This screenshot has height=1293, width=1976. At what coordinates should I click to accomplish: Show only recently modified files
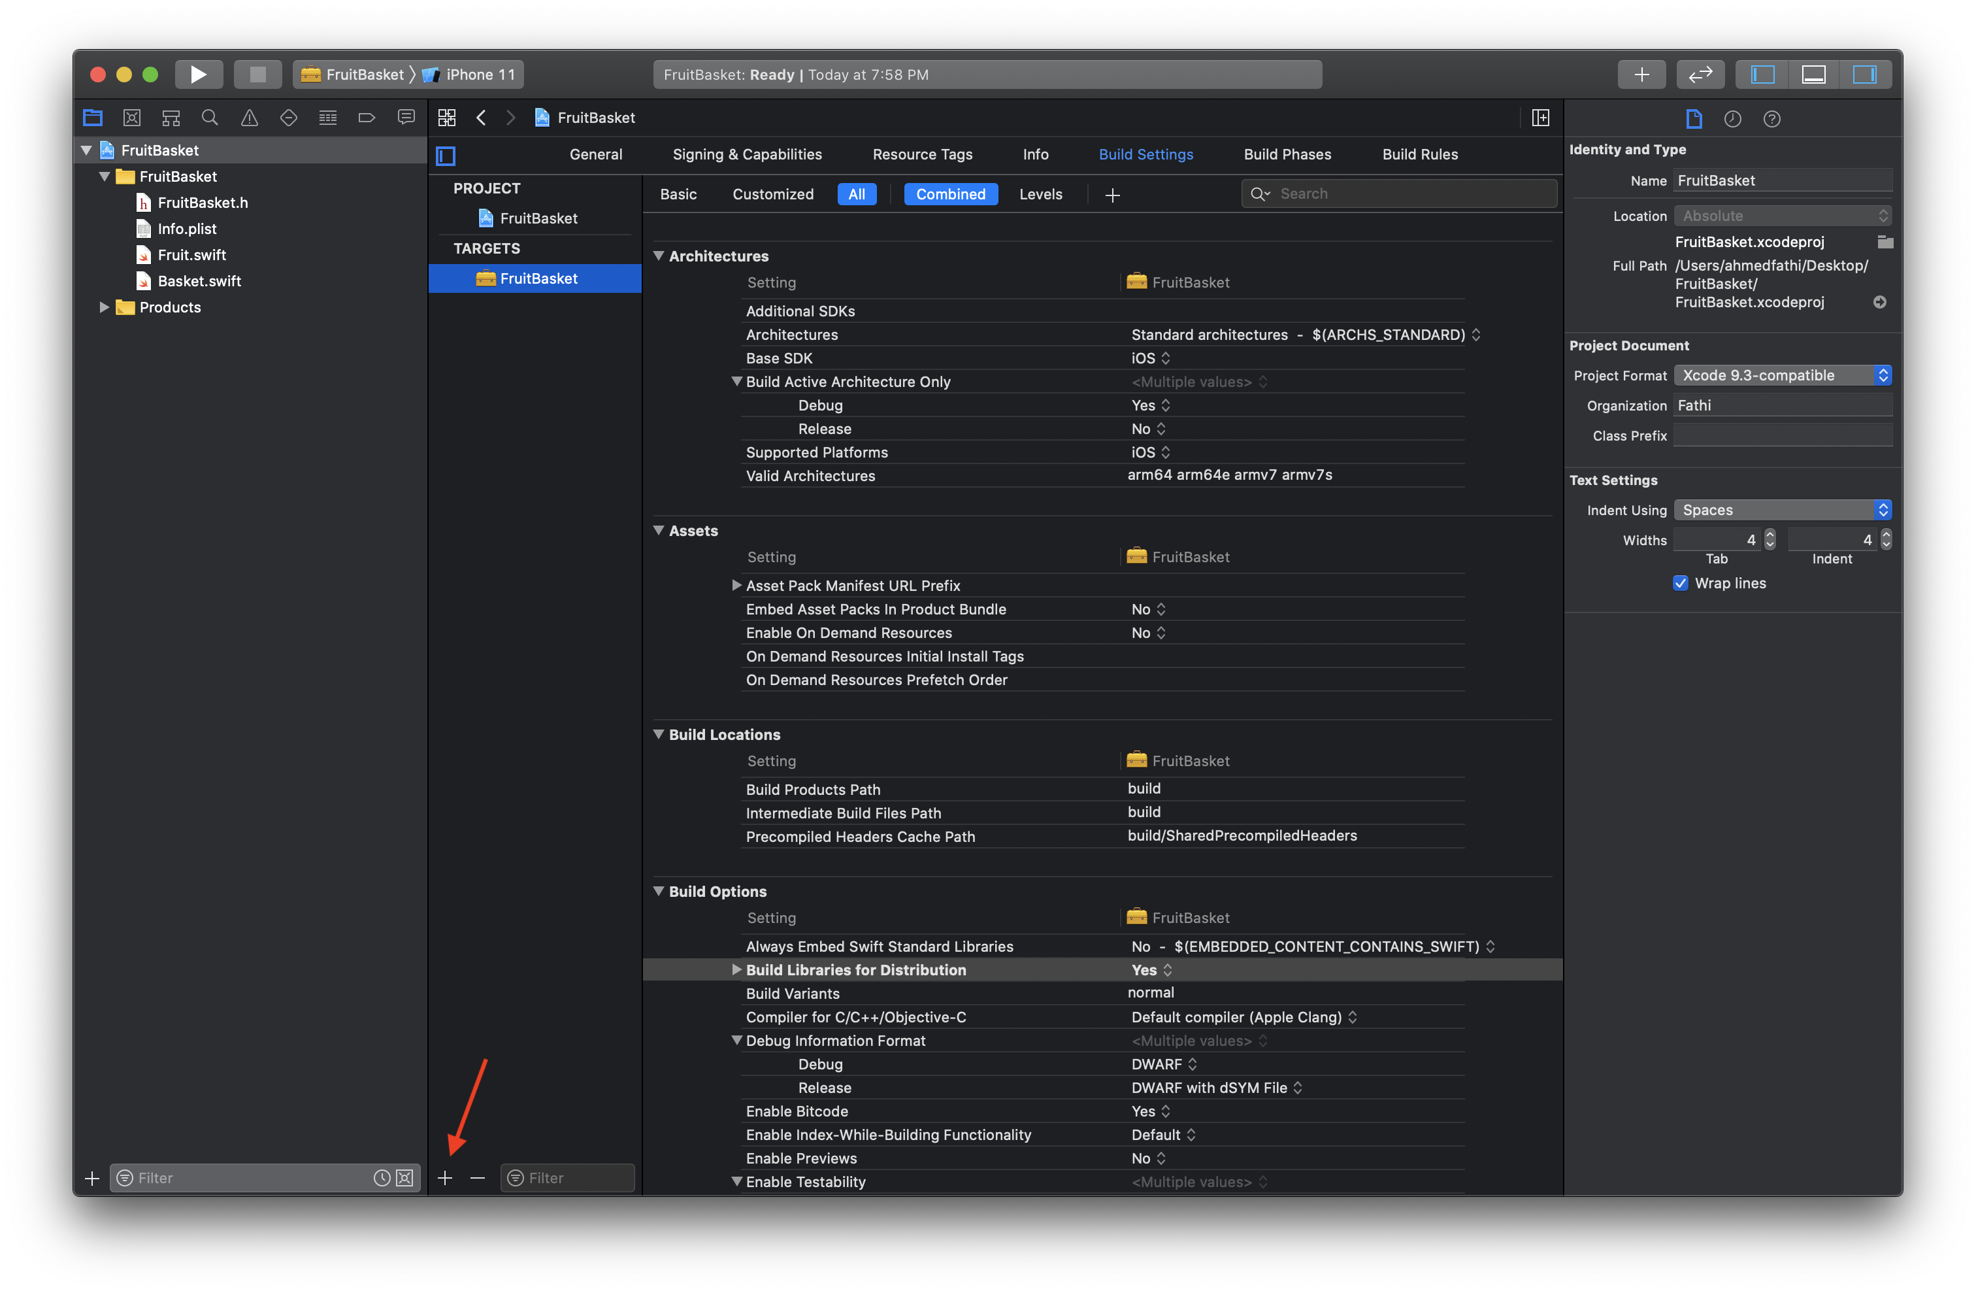[x=382, y=1177]
